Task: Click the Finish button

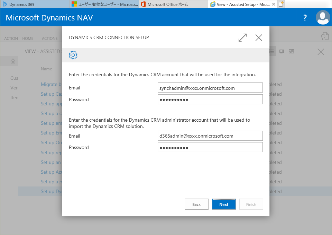Action: (x=251, y=204)
